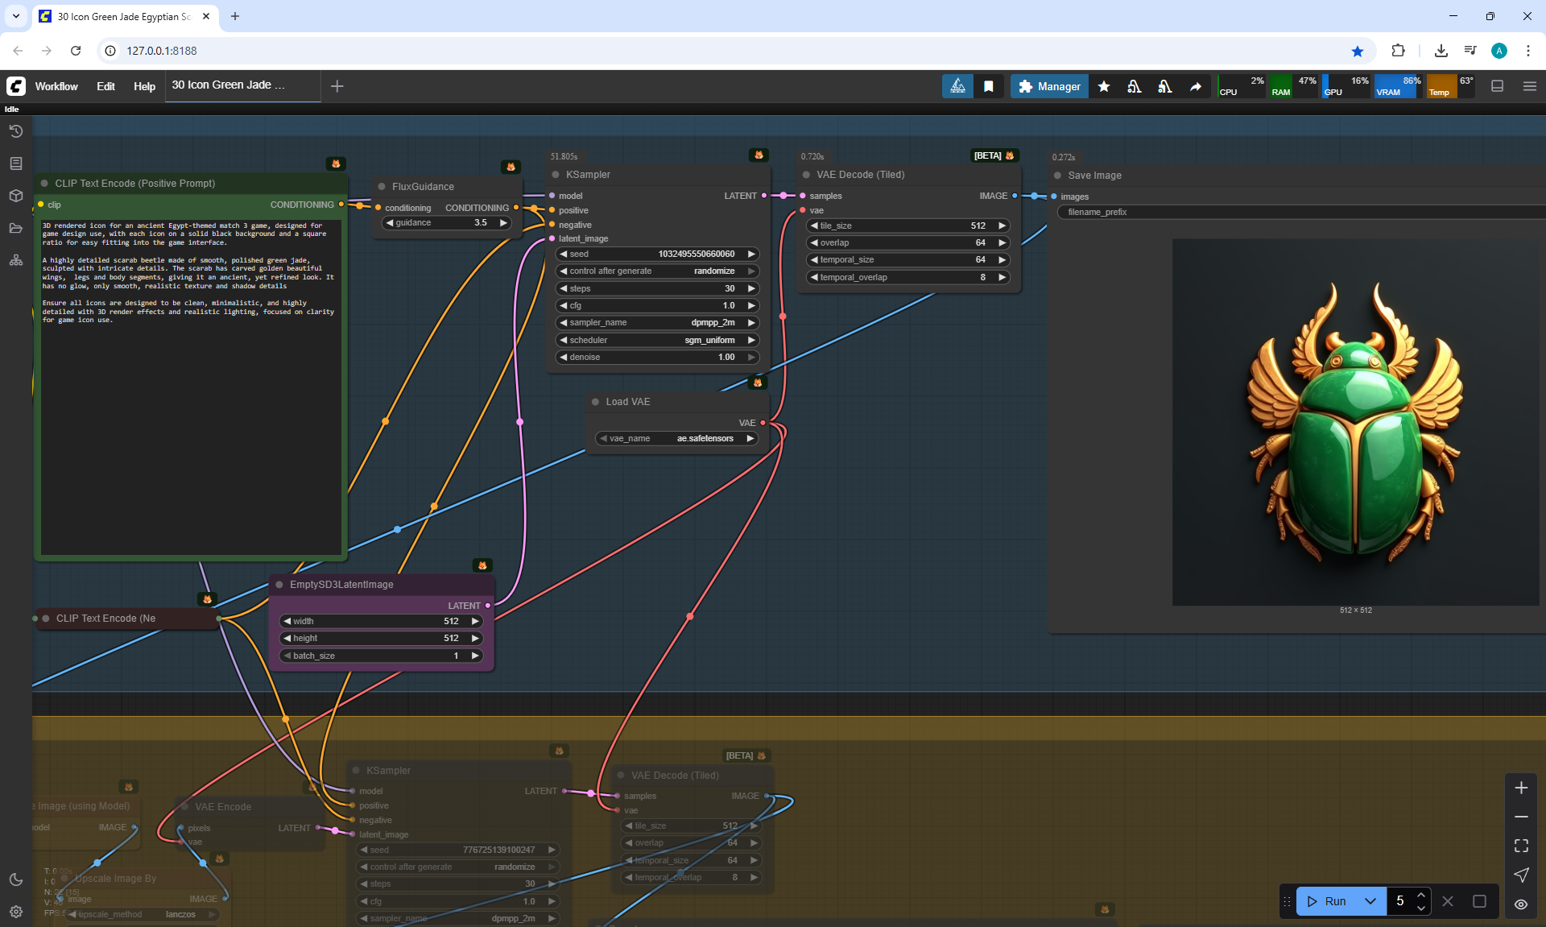Increase the batch count stepper
Image resolution: width=1546 pixels, height=927 pixels.
point(1421,895)
